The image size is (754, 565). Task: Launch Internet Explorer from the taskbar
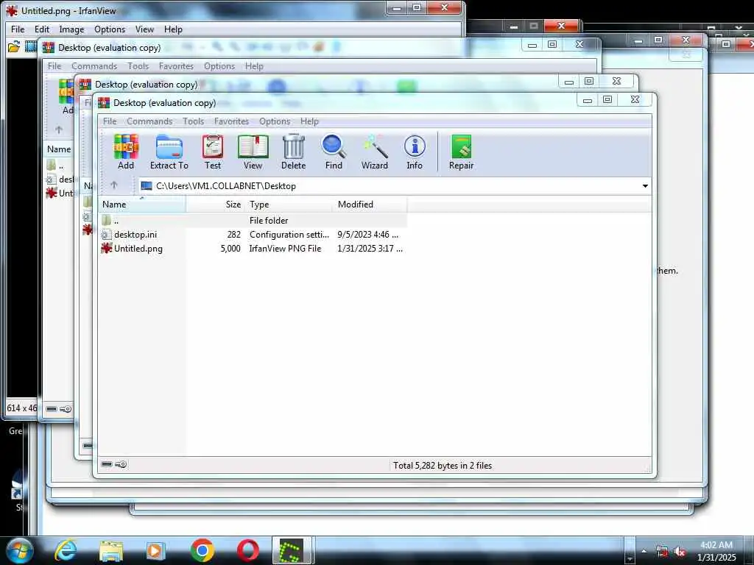66,550
